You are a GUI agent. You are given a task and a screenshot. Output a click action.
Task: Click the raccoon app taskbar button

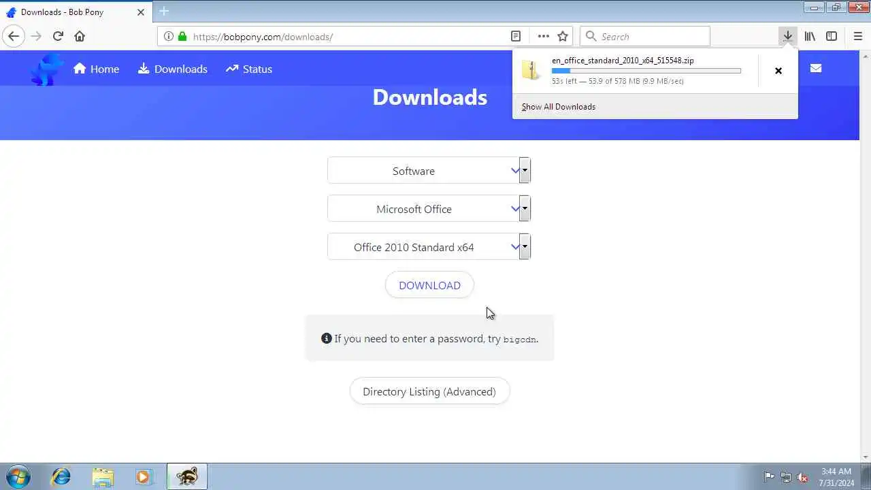coord(187,476)
